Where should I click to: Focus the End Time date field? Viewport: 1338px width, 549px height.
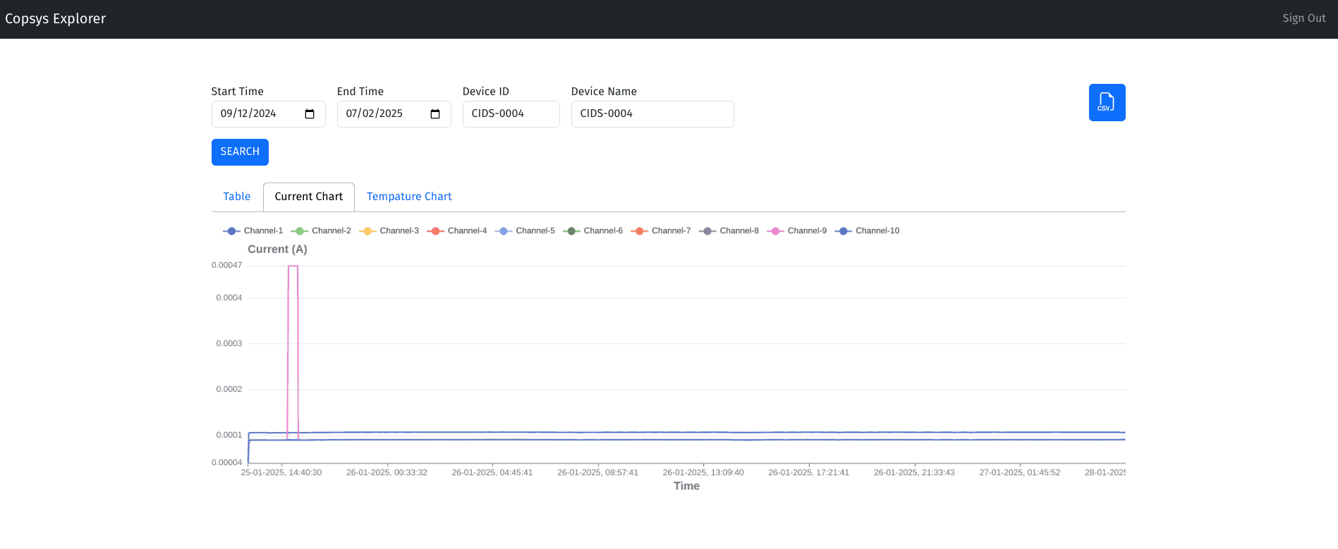click(x=394, y=114)
